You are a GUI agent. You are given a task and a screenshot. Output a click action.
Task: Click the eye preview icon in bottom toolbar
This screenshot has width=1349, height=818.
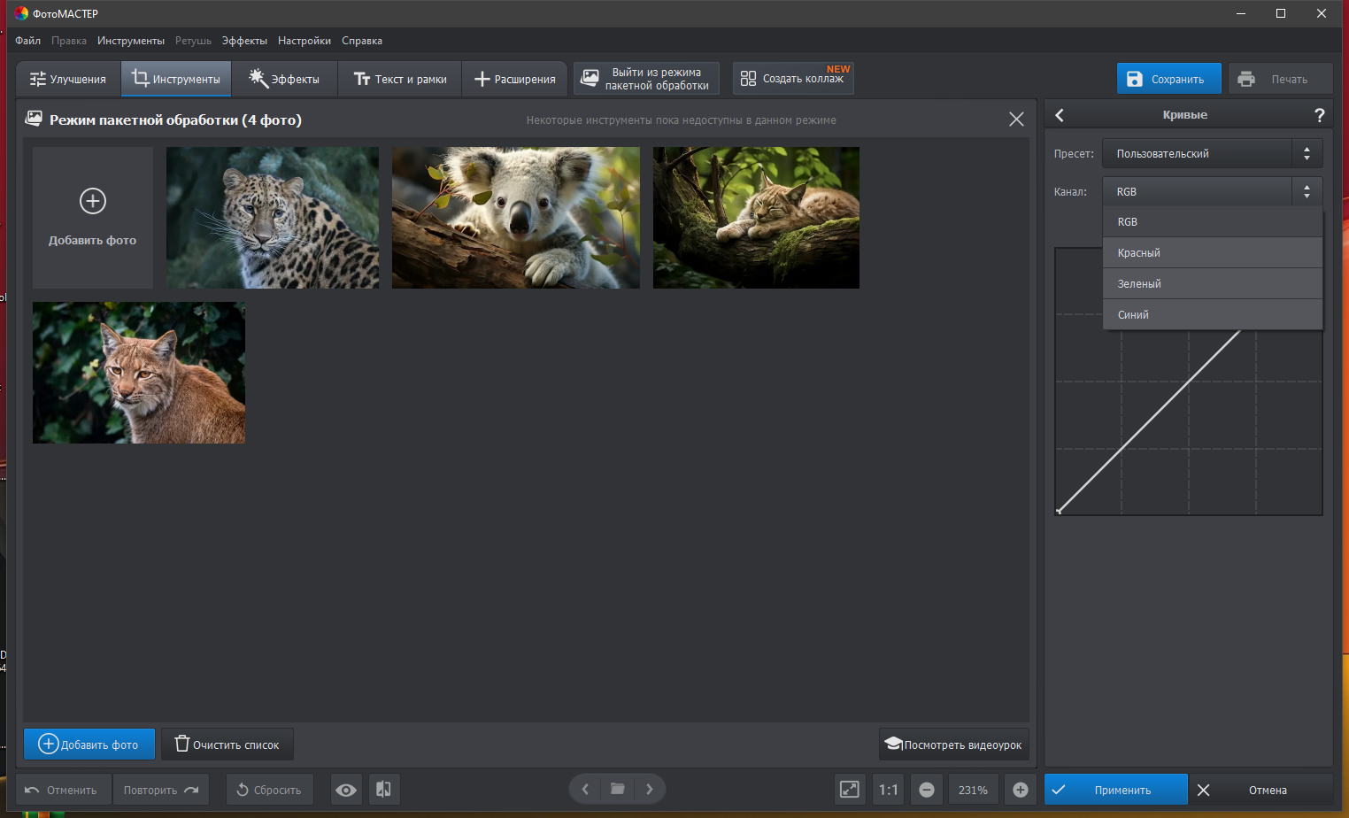tap(346, 790)
